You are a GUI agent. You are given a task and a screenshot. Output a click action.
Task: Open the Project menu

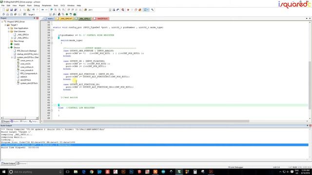[x=21, y=5]
